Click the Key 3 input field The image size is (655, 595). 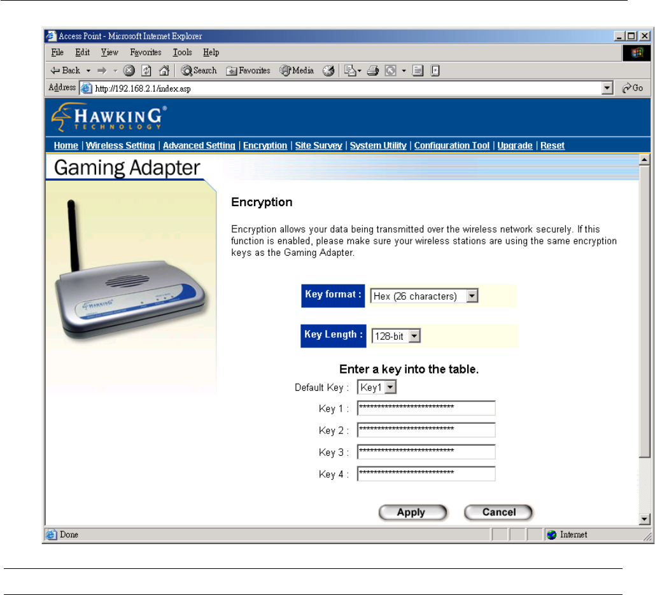tap(426, 452)
